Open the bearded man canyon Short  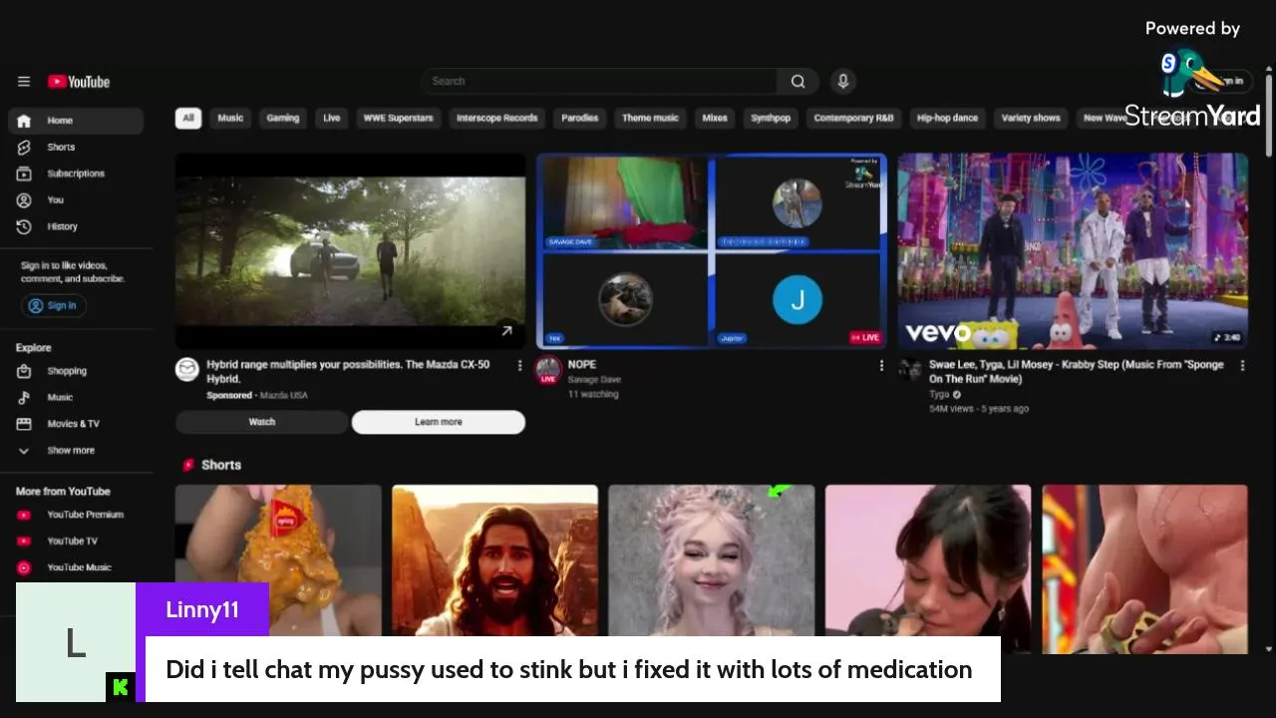(x=494, y=559)
